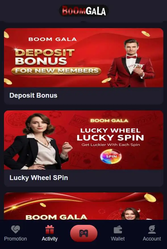Open the Deposit Bonus banner image

83,58
